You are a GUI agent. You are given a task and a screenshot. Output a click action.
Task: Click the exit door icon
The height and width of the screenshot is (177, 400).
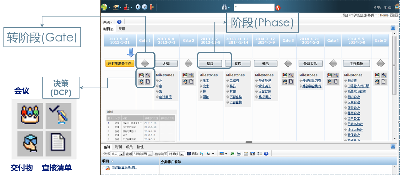(x=152, y=7)
